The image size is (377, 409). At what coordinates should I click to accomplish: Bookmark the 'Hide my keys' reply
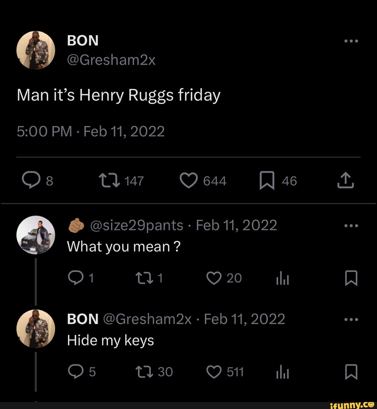351,372
